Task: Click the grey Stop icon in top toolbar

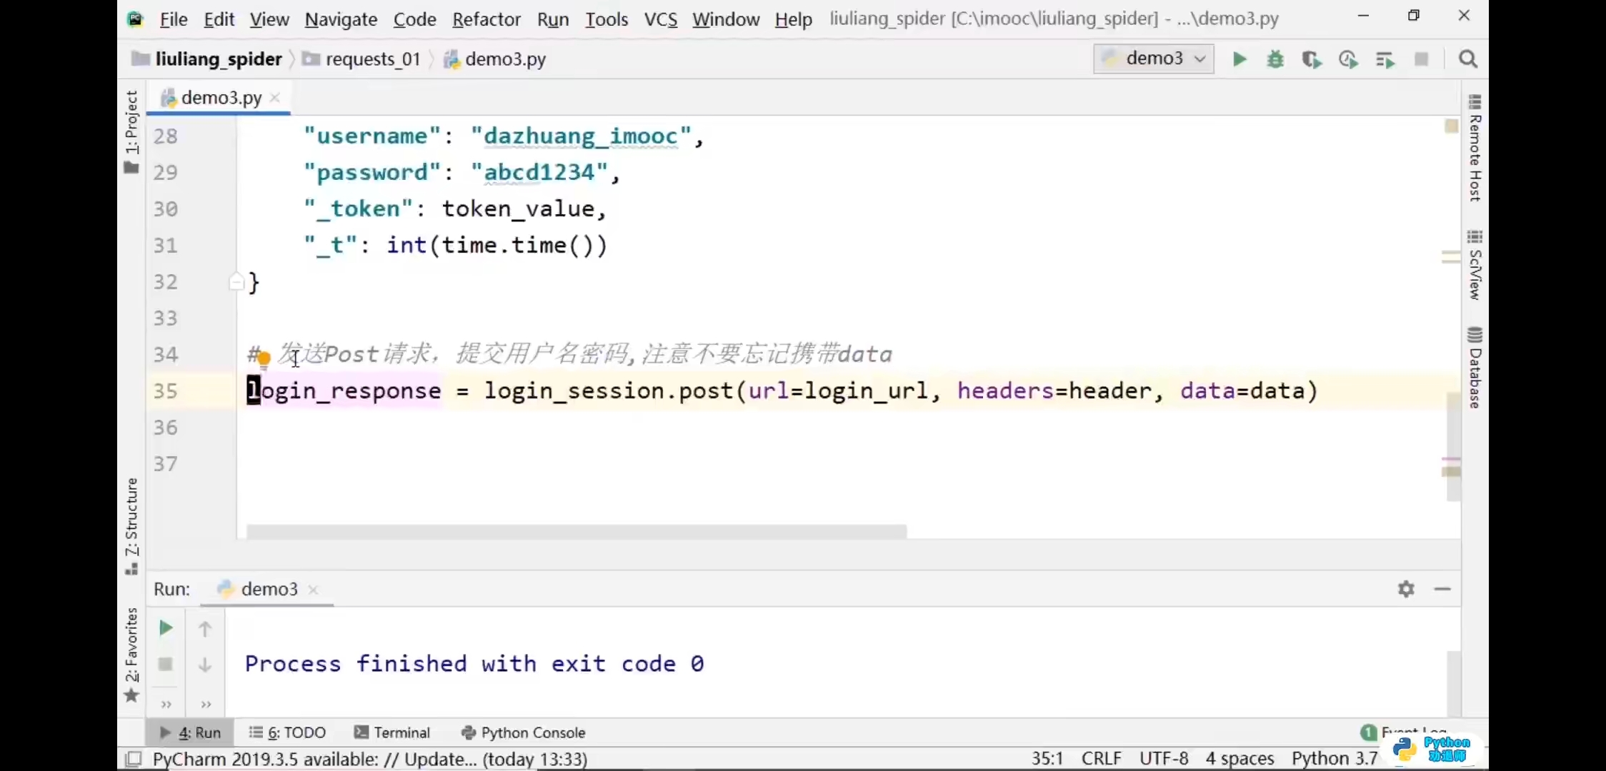Action: [1422, 59]
